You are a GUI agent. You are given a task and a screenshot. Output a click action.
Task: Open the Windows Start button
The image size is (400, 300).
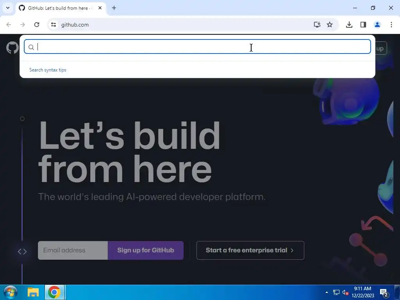tap(11, 292)
